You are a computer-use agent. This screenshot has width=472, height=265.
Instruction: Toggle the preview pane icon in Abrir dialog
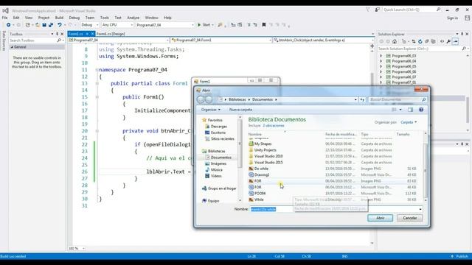(x=410, y=110)
